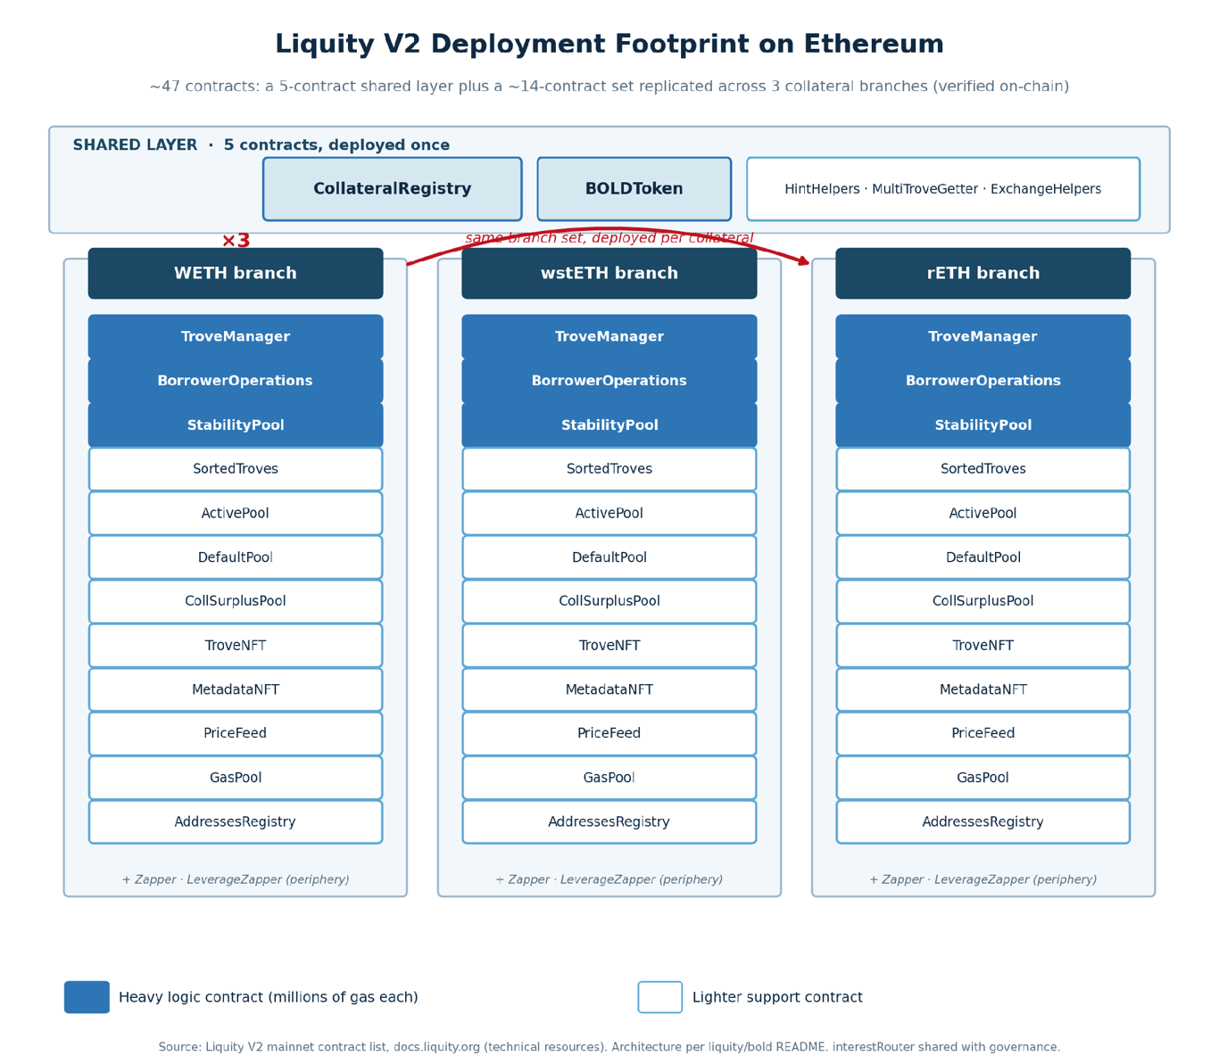This screenshot has height=1064, width=1219.
Task: Click ActivePool in the rETH branch
Action: pos(983,514)
